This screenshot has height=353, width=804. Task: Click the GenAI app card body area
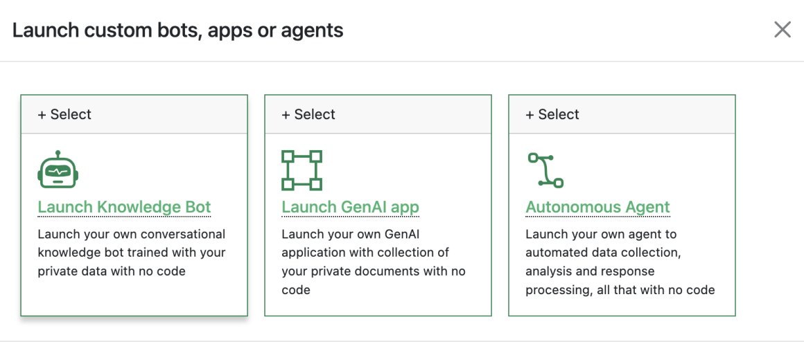pyautogui.click(x=378, y=224)
